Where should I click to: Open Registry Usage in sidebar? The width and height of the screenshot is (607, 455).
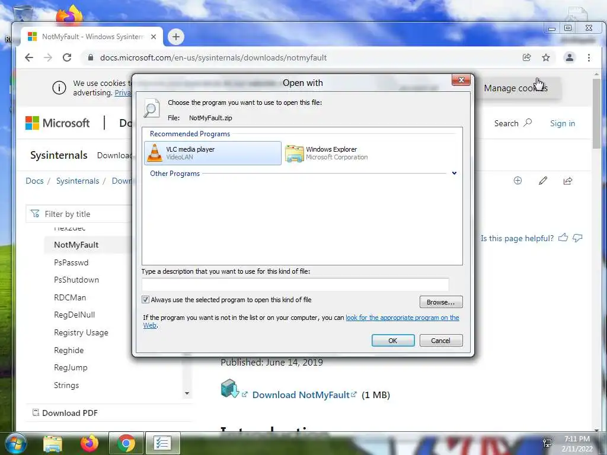[x=81, y=333]
